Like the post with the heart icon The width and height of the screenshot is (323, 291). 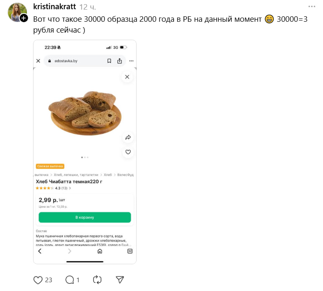38,280
